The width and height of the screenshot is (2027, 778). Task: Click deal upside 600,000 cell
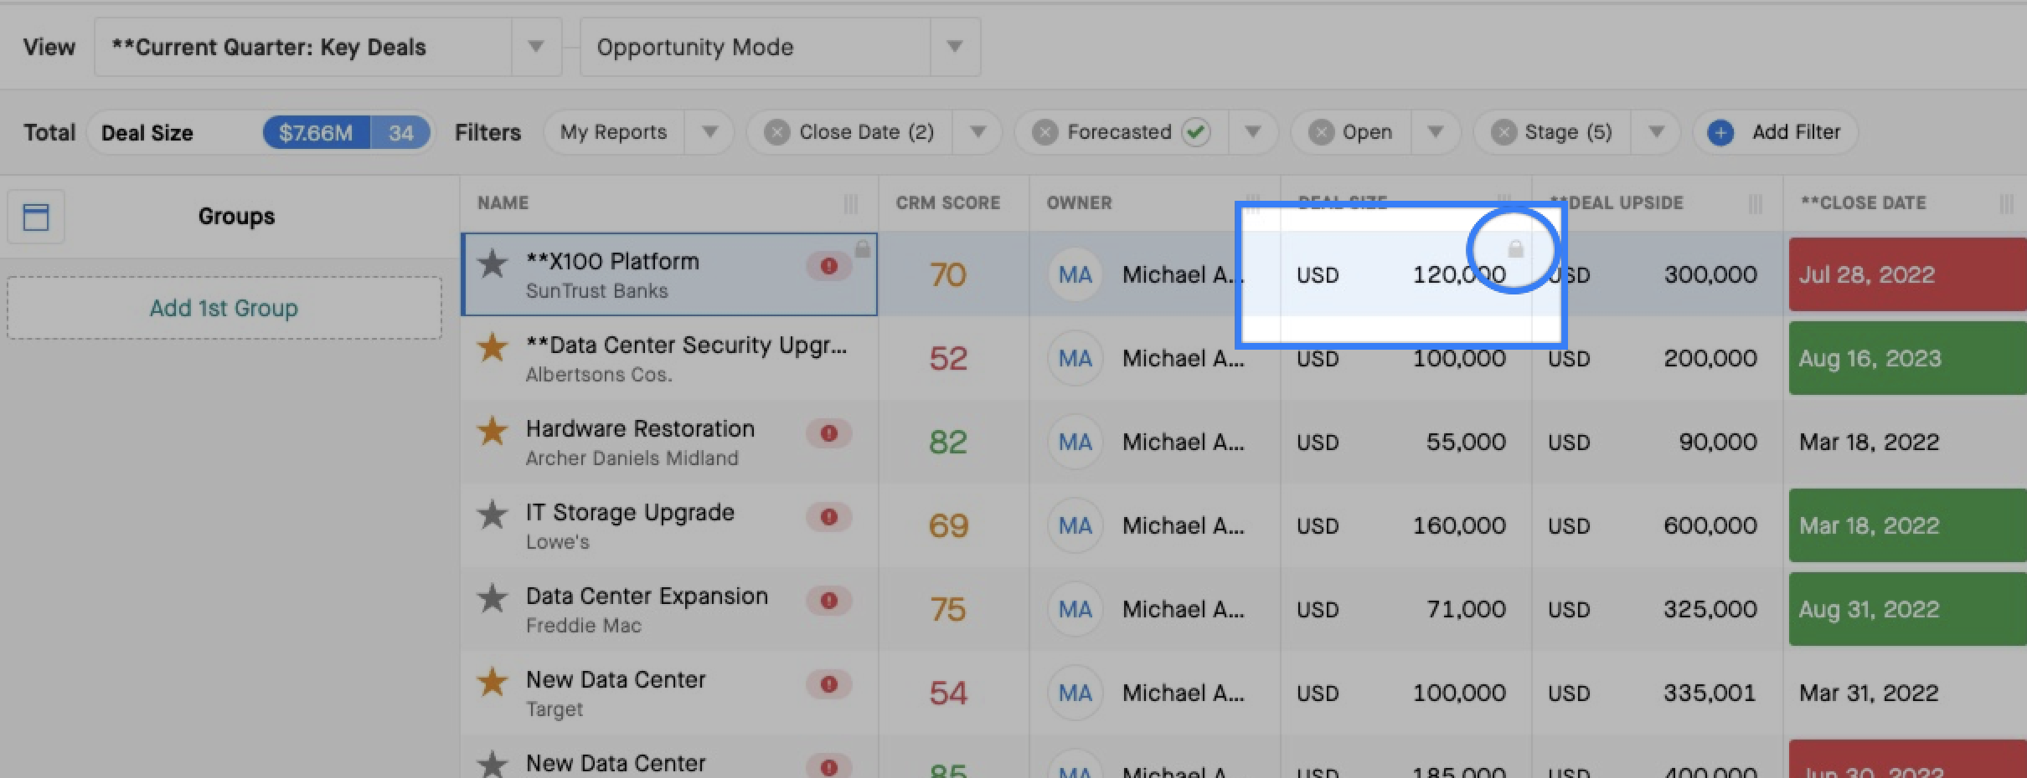(x=1657, y=525)
